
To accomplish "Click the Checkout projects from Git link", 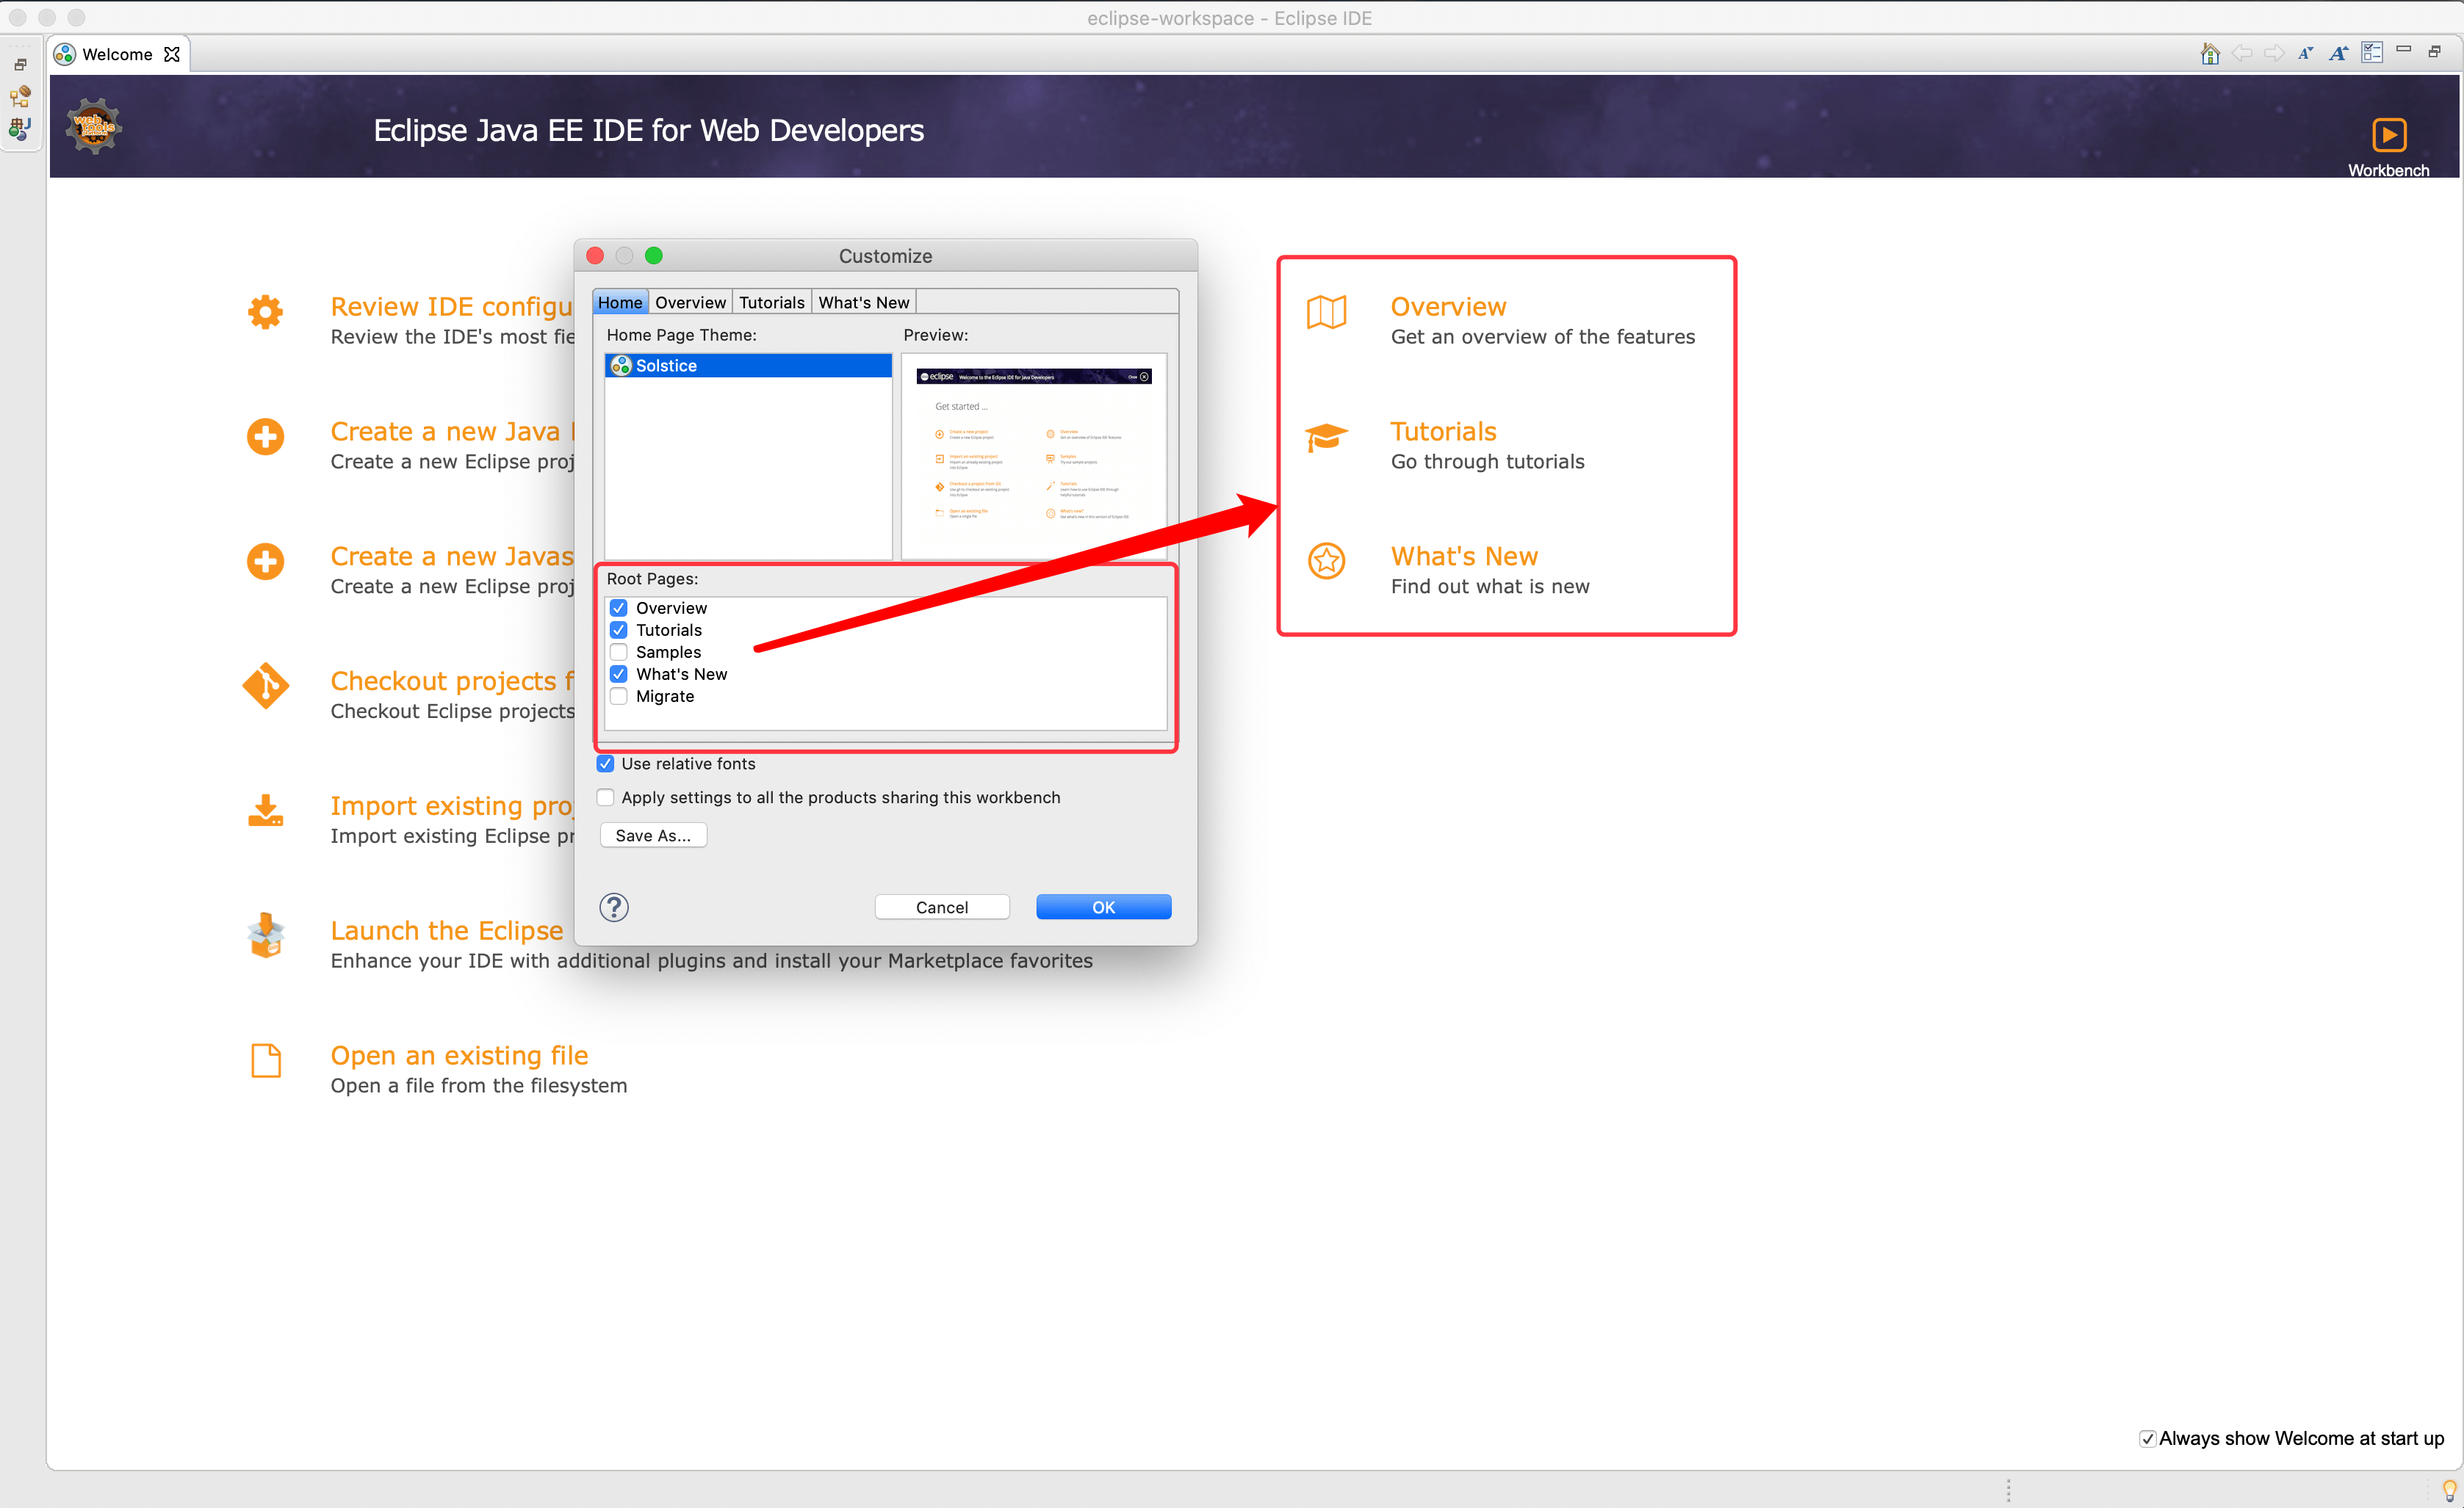I will pyautogui.click(x=452, y=681).
